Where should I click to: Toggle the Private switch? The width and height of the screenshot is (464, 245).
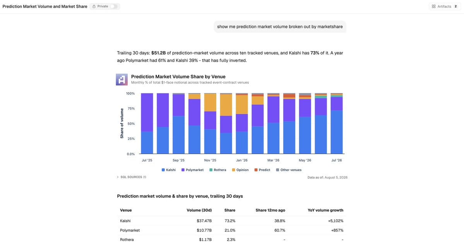[114, 6]
